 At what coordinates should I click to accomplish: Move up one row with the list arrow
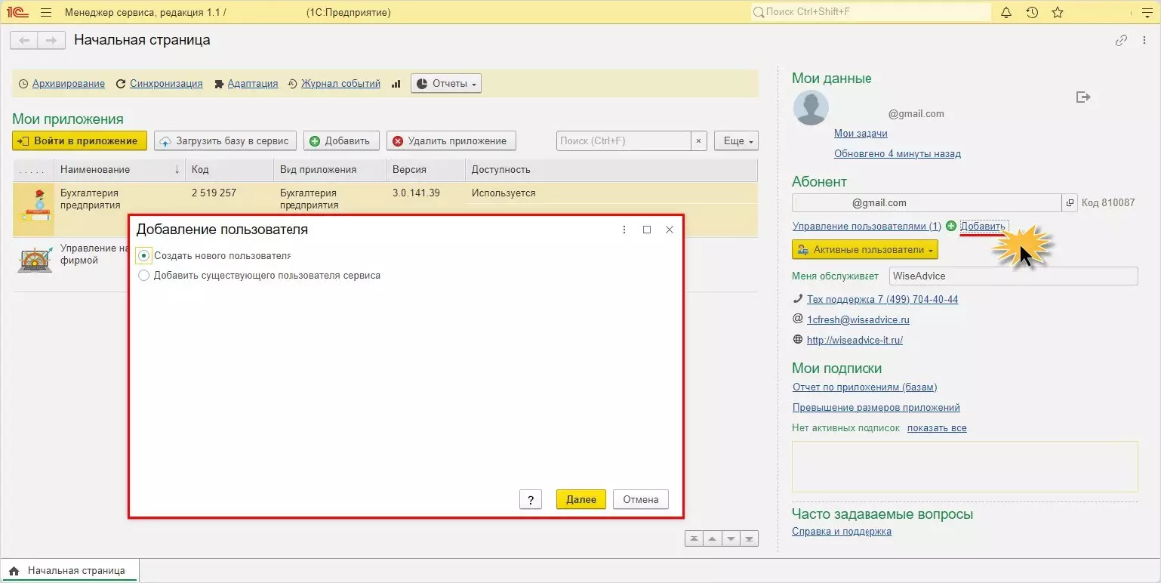[713, 538]
